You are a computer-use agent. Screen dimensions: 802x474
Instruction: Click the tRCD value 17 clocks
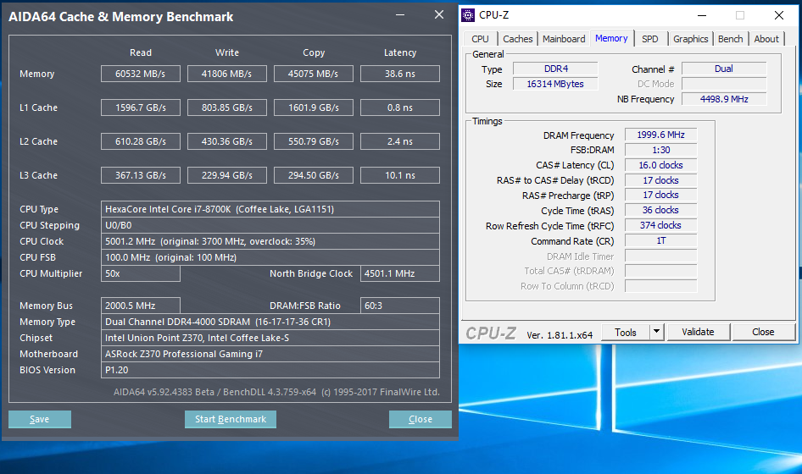click(660, 180)
